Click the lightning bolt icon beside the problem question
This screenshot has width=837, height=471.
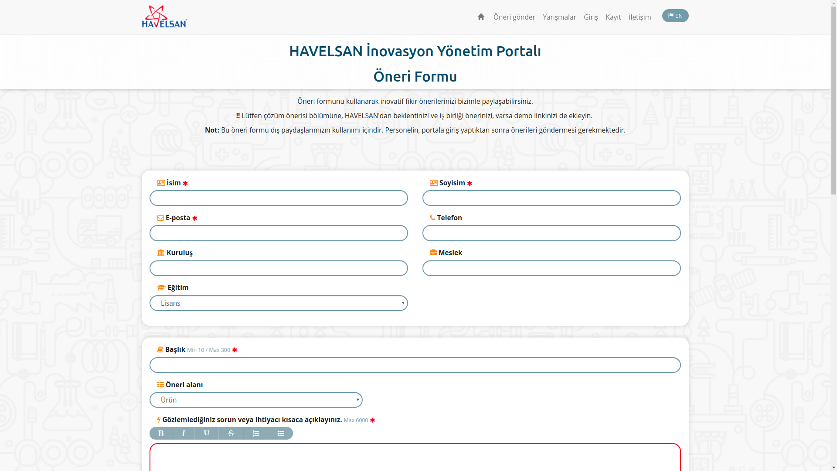click(x=159, y=420)
